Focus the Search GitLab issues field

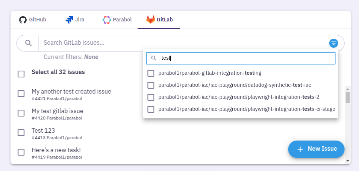[180, 43]
